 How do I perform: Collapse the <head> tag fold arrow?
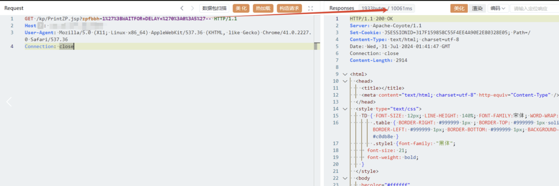coord(345,81)
